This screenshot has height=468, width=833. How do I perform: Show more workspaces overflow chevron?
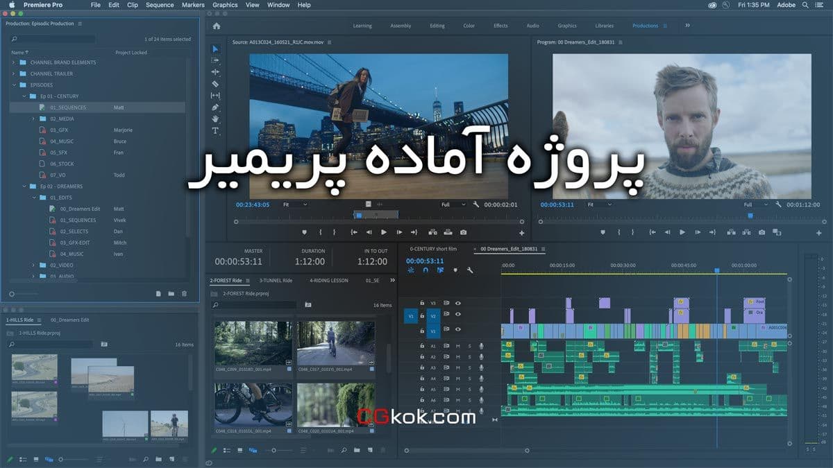(687, 26)
